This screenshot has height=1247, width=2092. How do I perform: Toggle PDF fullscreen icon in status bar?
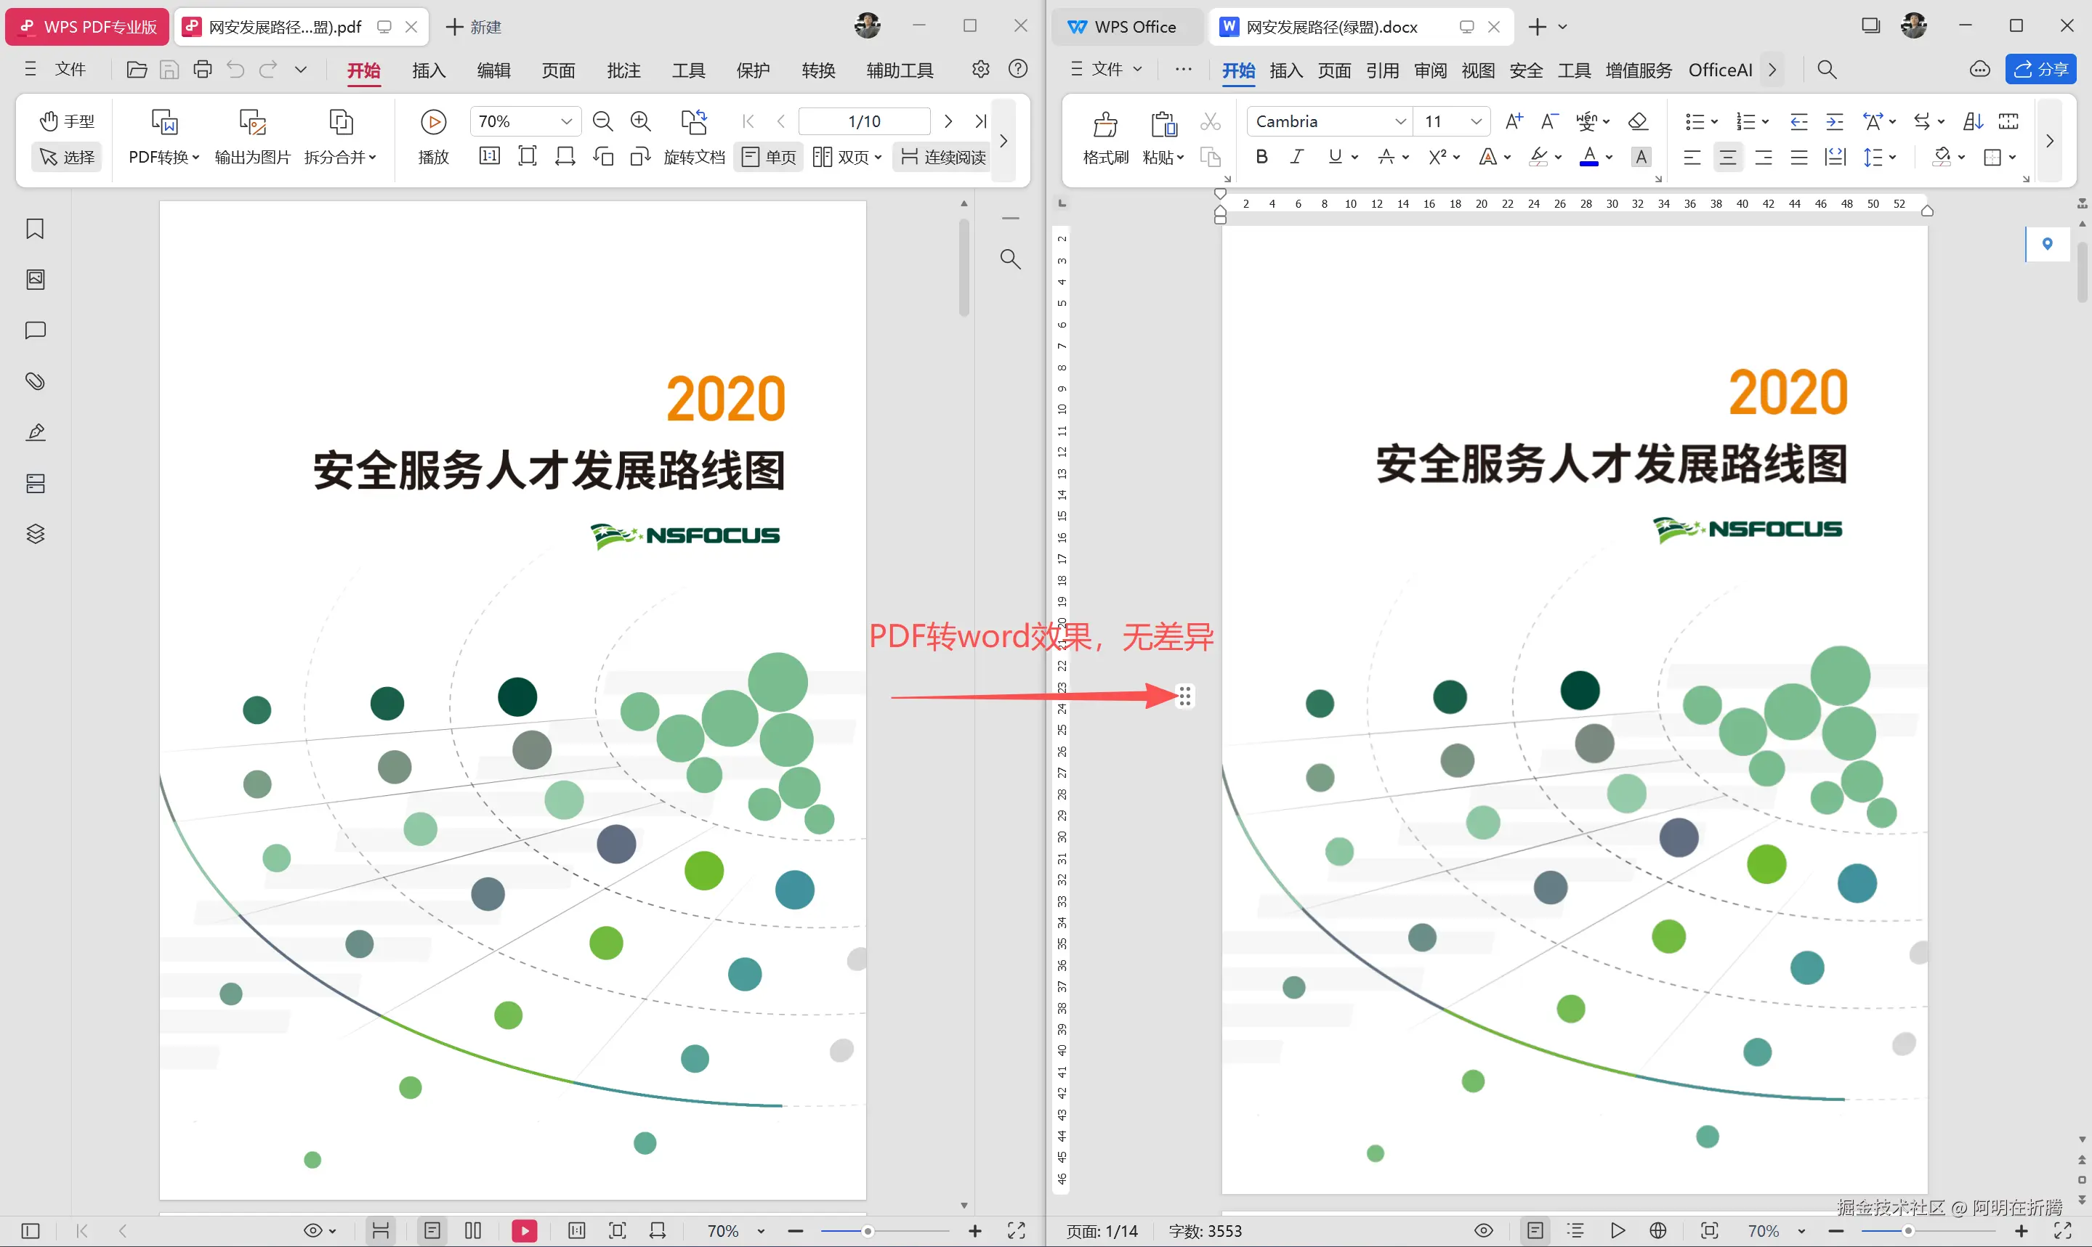coord(1016,1231)
